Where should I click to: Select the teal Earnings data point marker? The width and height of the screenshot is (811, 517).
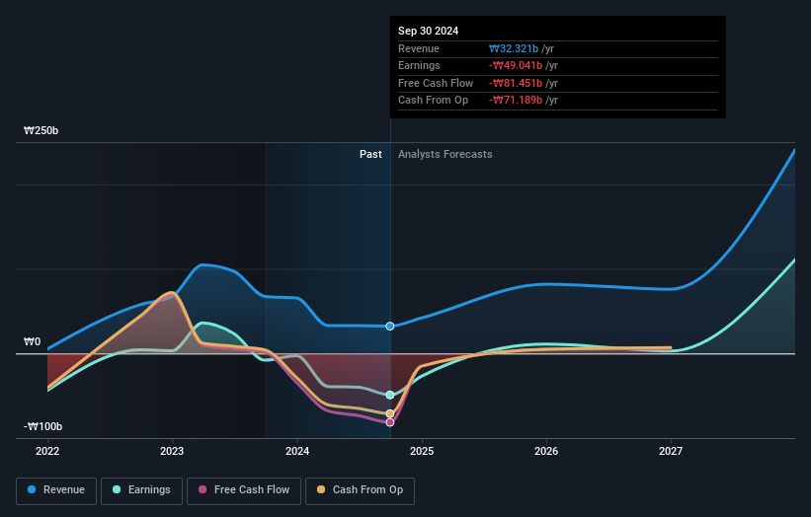click(x=390, y=395)
